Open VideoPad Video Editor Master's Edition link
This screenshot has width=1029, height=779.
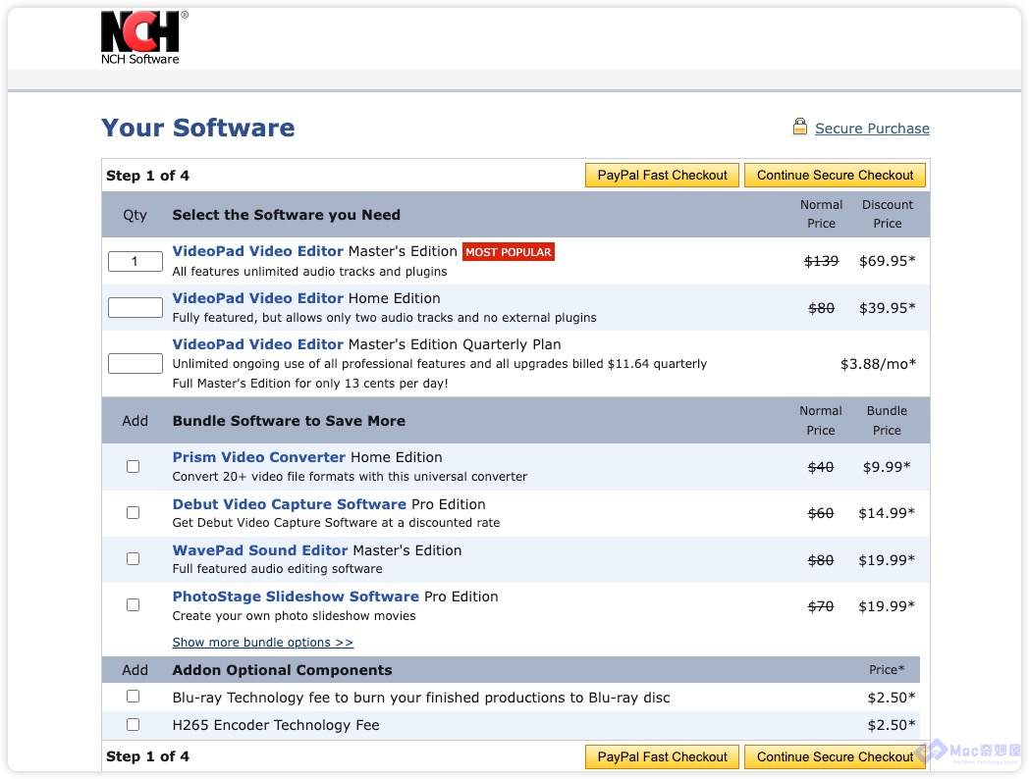click(258, 251)
